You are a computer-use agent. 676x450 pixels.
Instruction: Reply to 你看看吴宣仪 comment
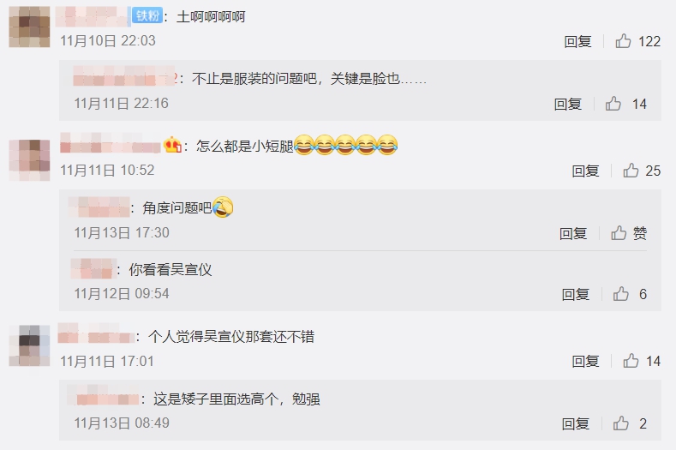(575, 294)
